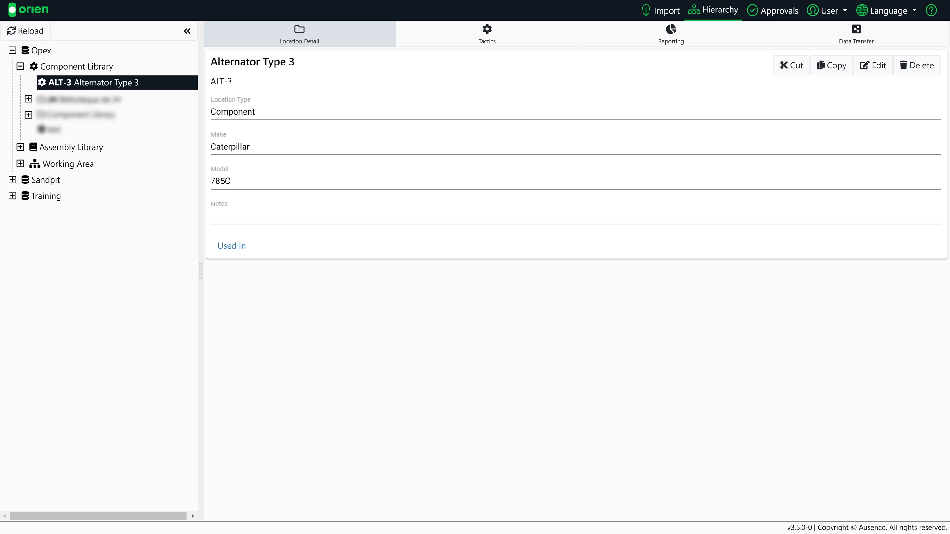Screen dimensions: 950x534
Task: Expand the Sandpit database node
Action: point(13,179)
